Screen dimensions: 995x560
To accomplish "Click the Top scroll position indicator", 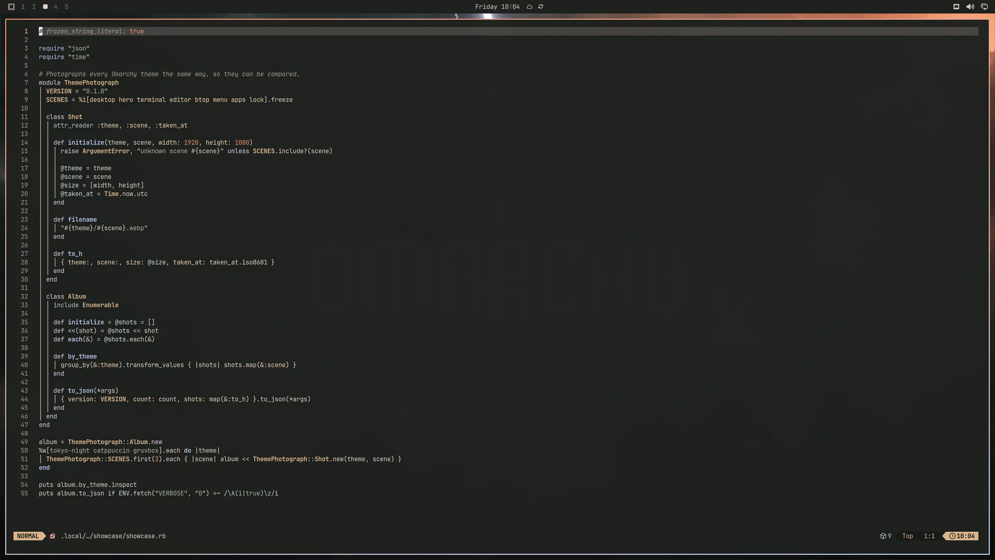I will [x=907, y=536].
